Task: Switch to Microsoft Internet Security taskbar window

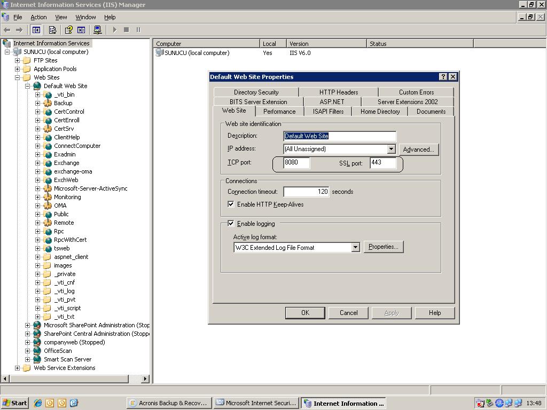Action: [256, 403]
